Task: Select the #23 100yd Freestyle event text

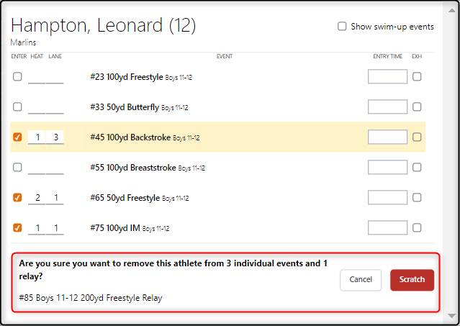Action: (x=141, y=77)
